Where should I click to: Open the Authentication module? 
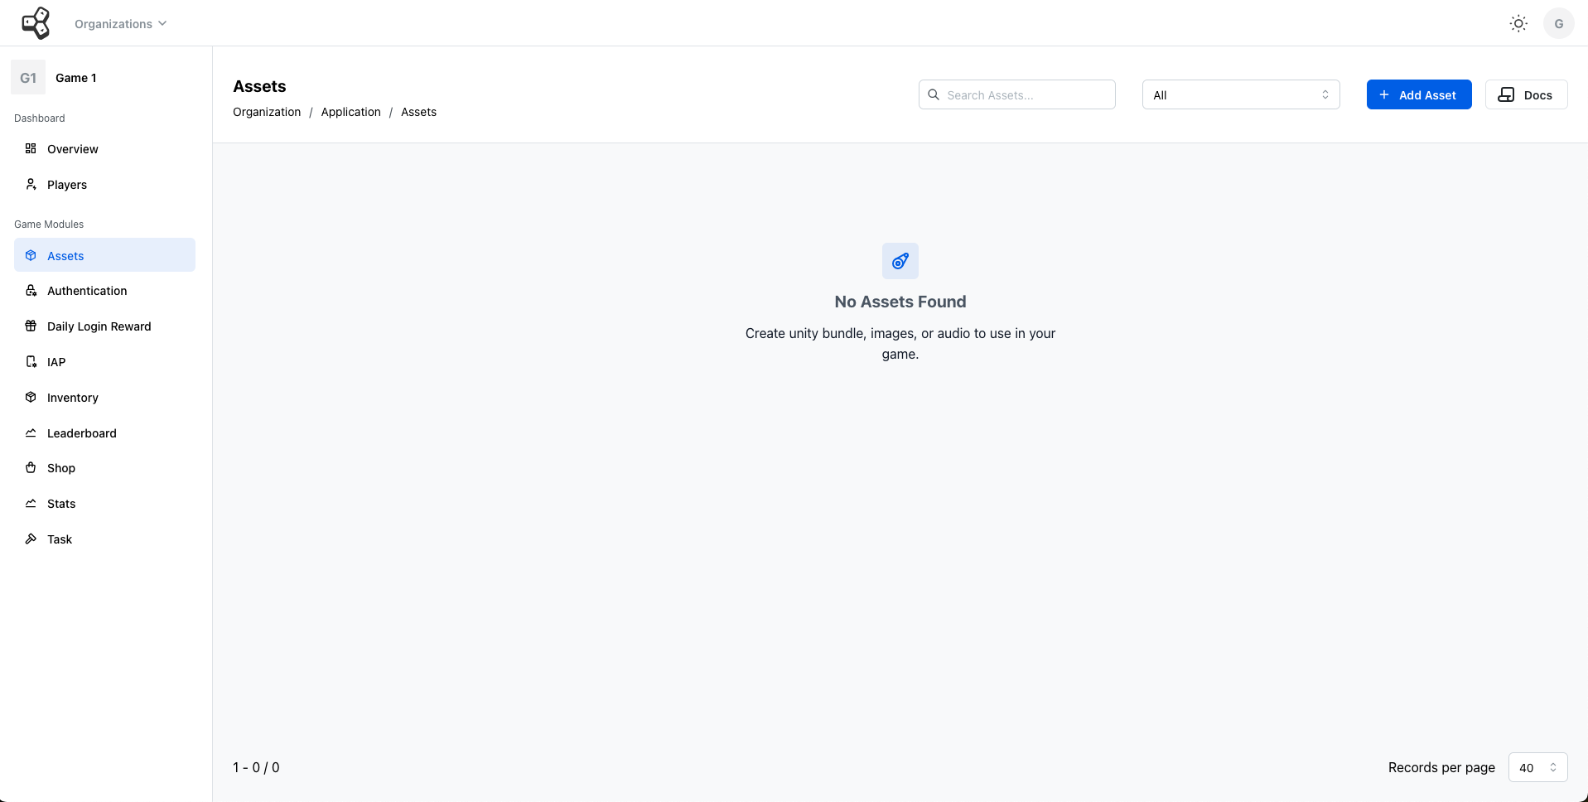coord(104,291)
